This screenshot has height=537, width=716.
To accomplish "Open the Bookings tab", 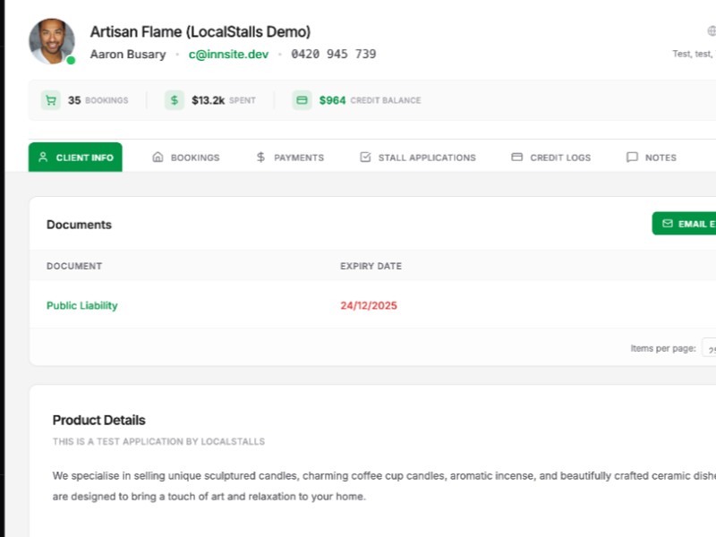I will tap(186, 158).
